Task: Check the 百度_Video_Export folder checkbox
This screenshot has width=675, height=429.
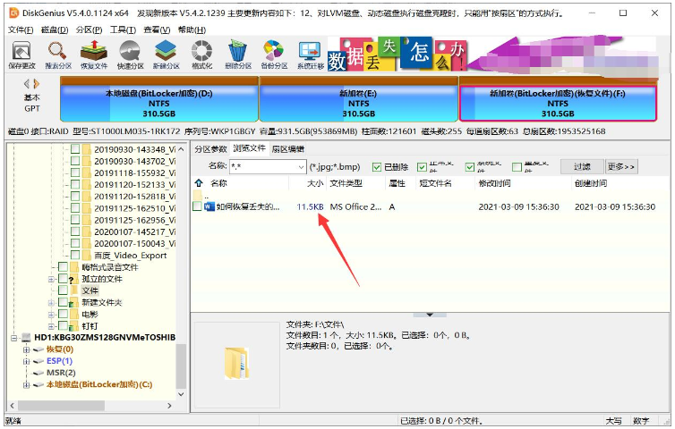Action: pyautogui.click(x=75, y=256)
